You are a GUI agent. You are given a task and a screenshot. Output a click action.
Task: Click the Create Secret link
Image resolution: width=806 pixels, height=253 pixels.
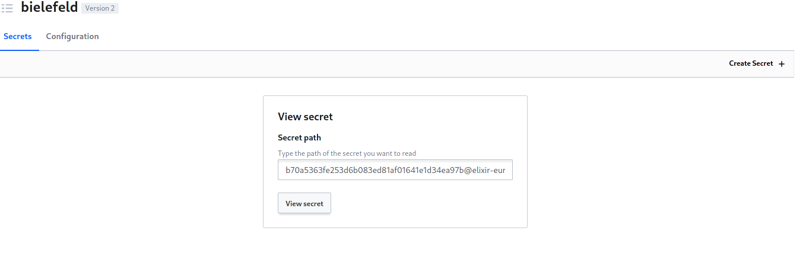pyautogui.click(x=751, y=63)
